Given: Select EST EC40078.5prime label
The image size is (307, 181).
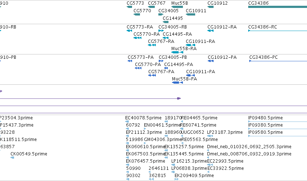Looking at the screenshot, I should click(x=143, y=118).
